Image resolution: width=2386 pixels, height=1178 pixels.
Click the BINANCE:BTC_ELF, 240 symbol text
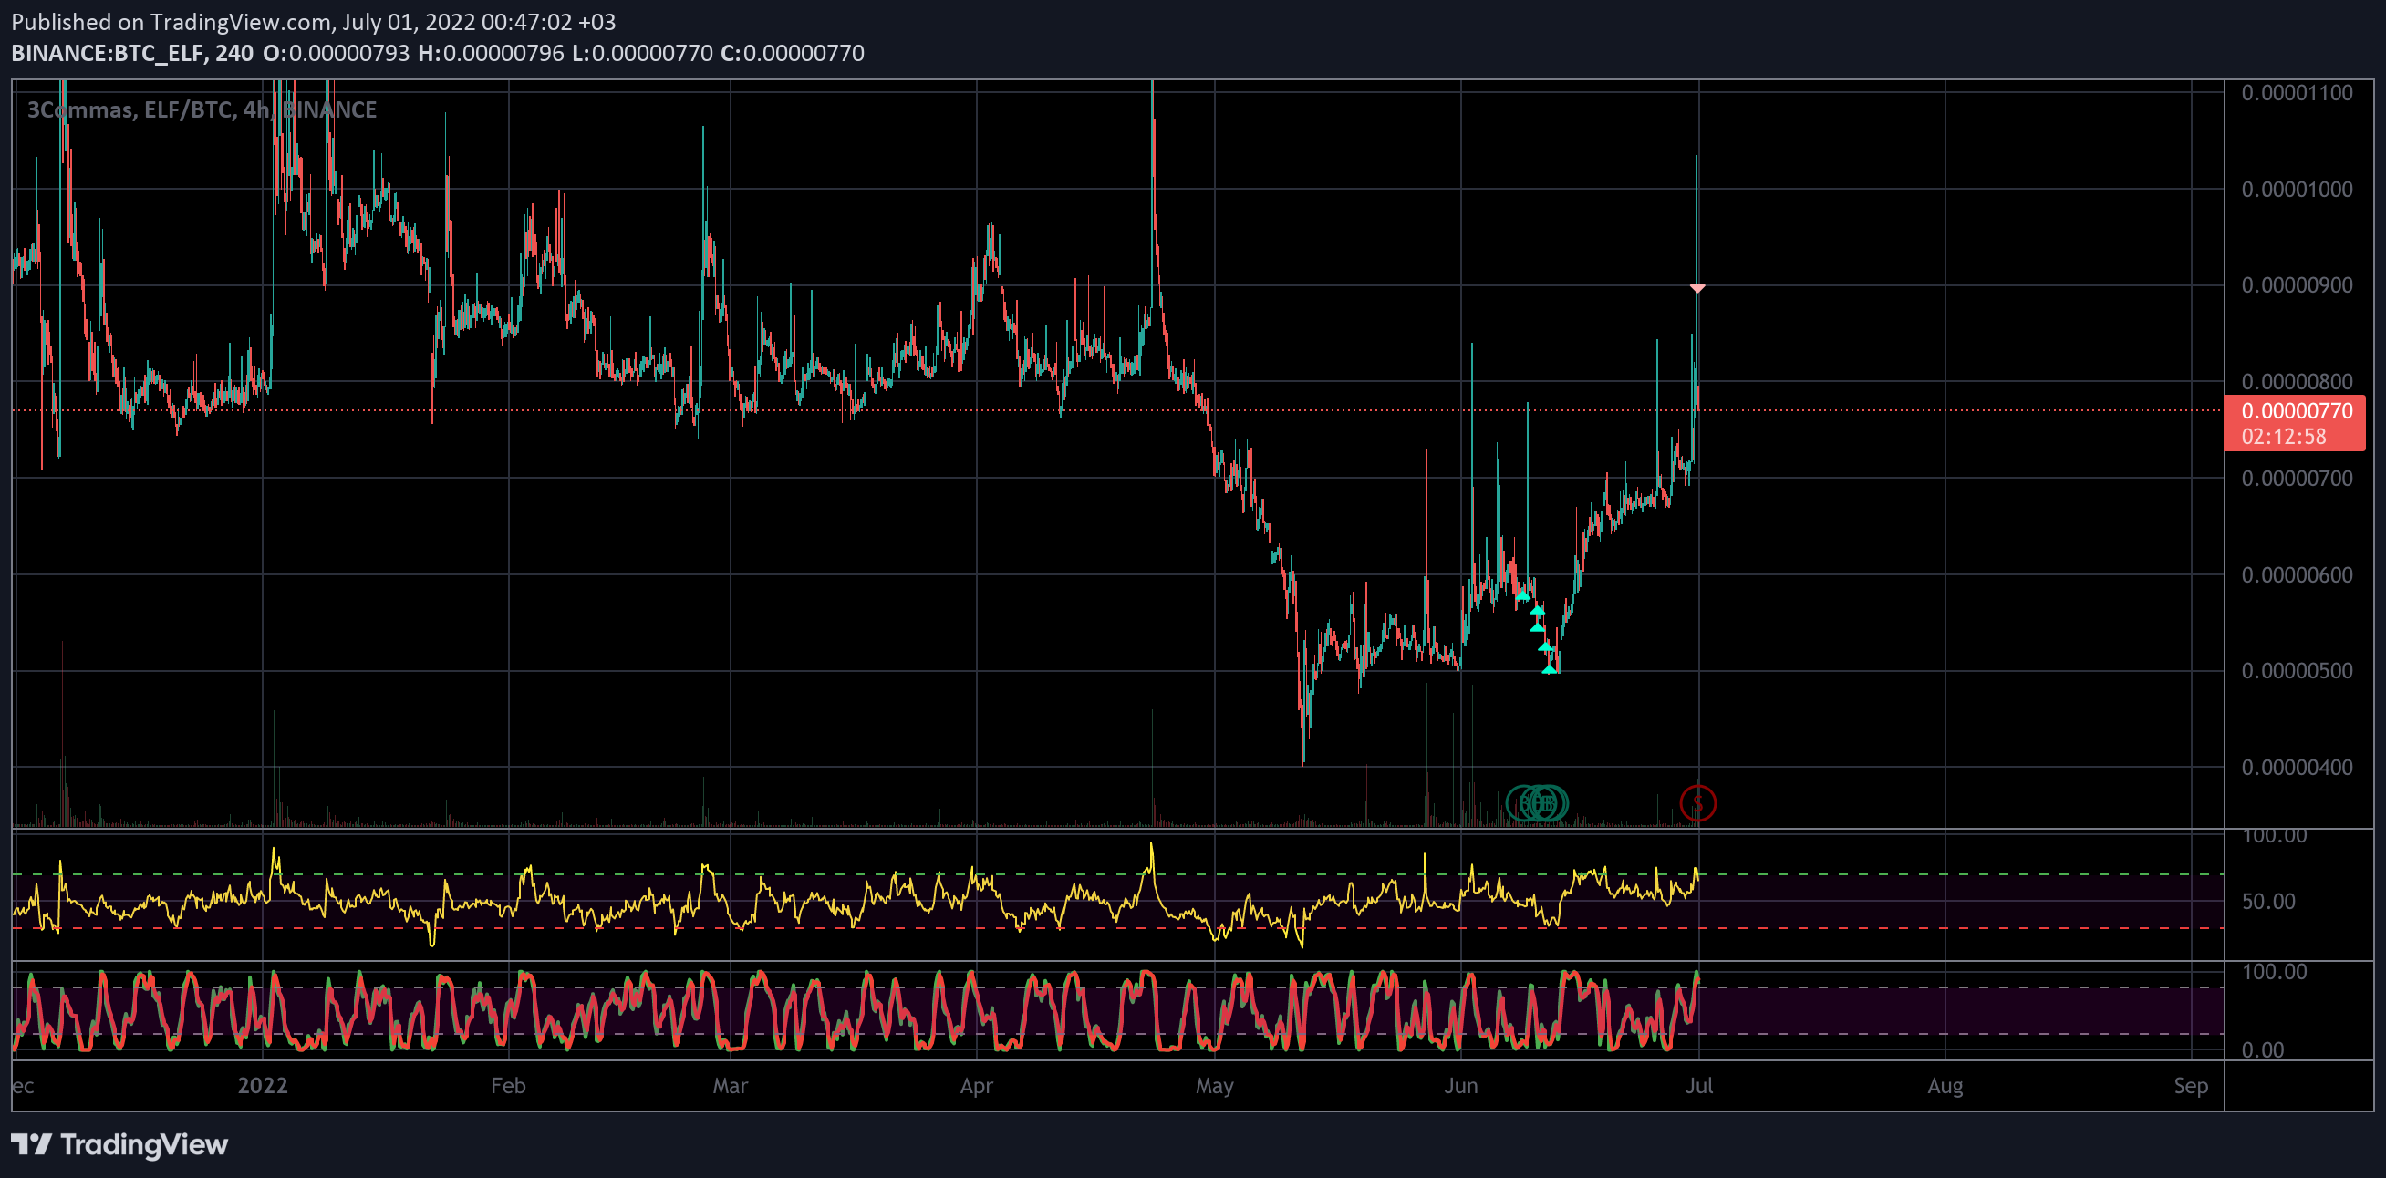pos(131,53)
